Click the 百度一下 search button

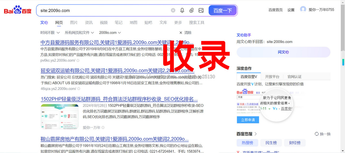coord(223,10)
